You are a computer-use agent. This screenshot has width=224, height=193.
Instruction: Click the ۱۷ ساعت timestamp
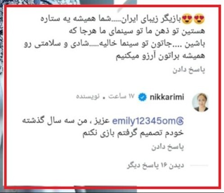point(121,96)
